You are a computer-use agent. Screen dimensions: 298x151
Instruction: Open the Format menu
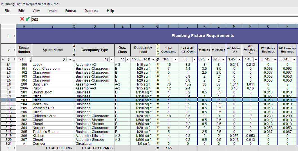coord(71,11)
